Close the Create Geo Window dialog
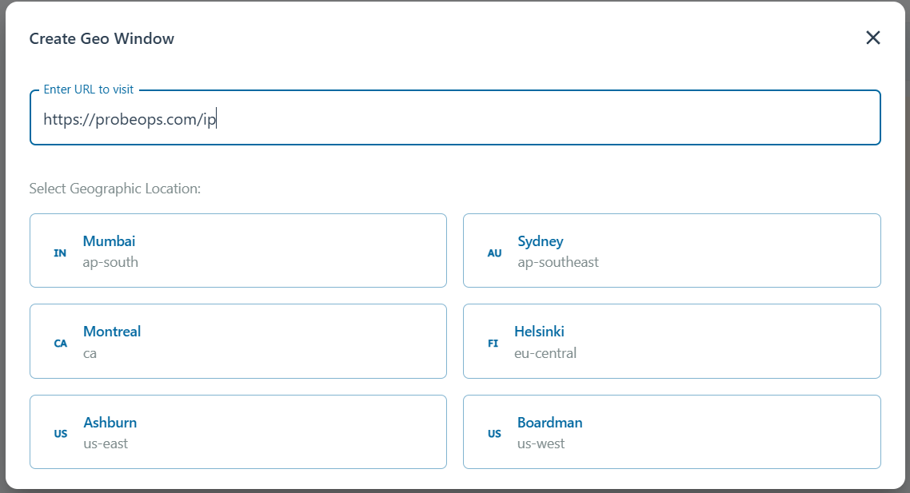910x493 pixels. (x=872, y=38)
